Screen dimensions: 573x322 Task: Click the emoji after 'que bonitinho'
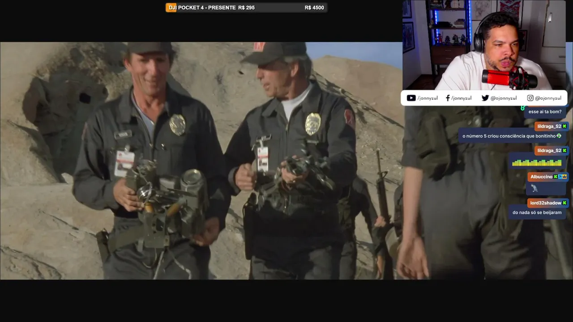559,136
